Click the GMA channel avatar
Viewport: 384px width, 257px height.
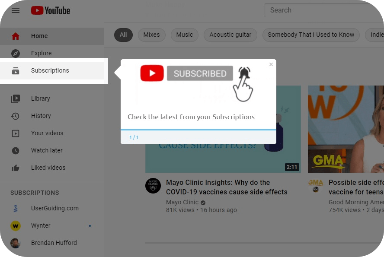316,185
